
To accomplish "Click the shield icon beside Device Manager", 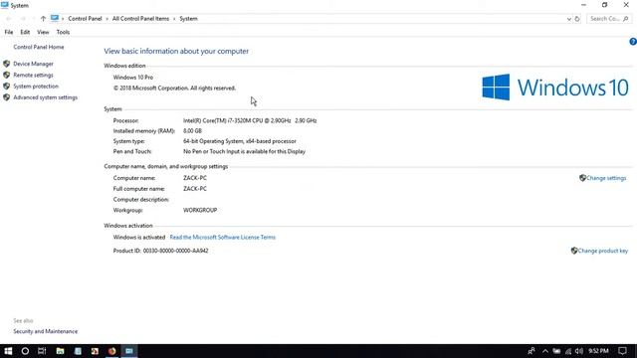I will [x=7, y=64].
